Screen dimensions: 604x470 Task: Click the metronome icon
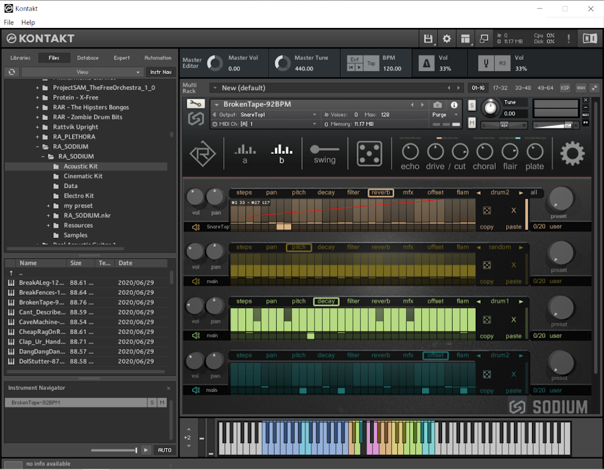coord(426,63)
